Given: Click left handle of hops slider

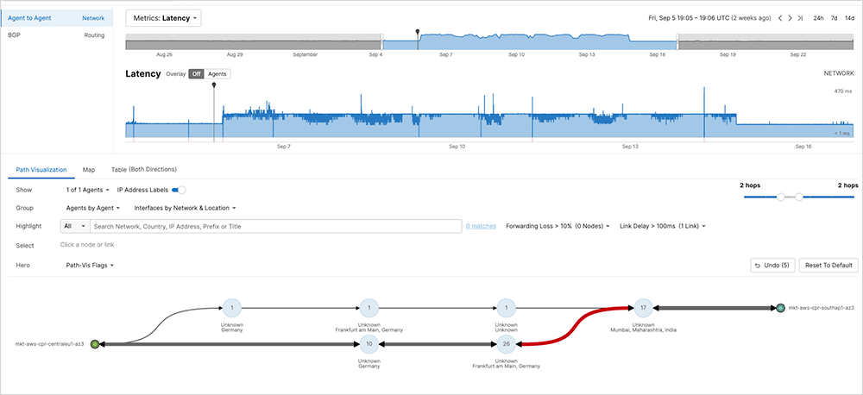Looking at the screenshot, I should [x=780, y=197].
